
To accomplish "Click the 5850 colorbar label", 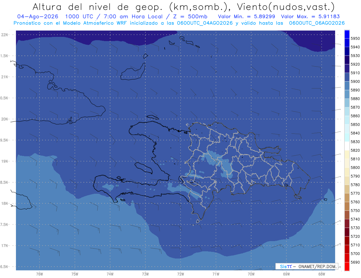I will [355, 124].
